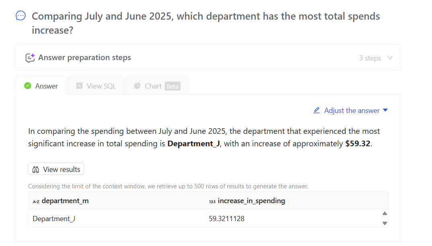Click the answer preparation steps sparkle icon
This screenshot has width=432, height=246.
30,58
